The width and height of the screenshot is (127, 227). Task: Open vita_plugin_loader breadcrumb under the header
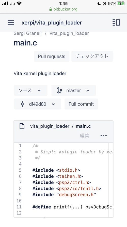[69, 33]
